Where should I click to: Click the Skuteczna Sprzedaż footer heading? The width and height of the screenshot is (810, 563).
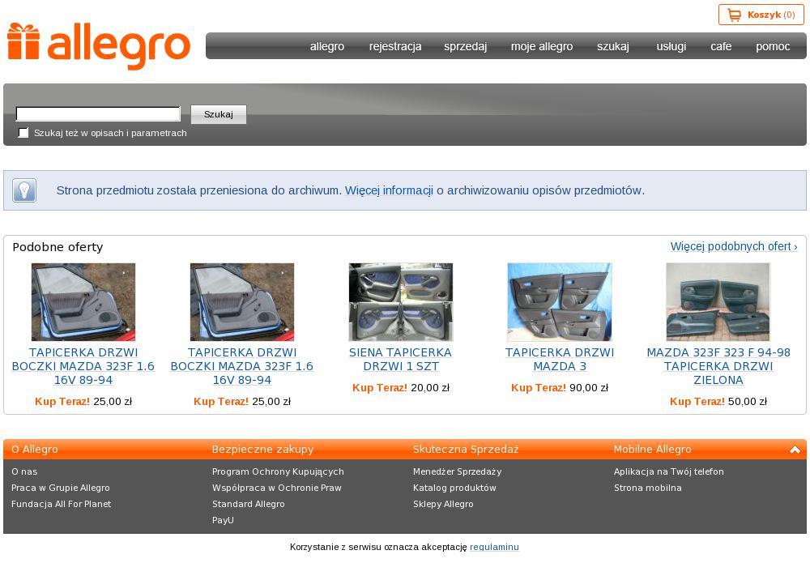tap(466, 450)
